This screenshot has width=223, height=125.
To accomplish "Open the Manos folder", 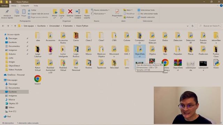I will (x=89, y=50).
